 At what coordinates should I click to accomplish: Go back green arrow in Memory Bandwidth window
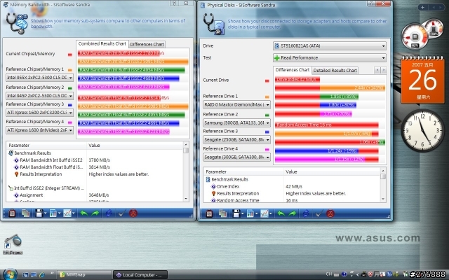tap(83, 213)
